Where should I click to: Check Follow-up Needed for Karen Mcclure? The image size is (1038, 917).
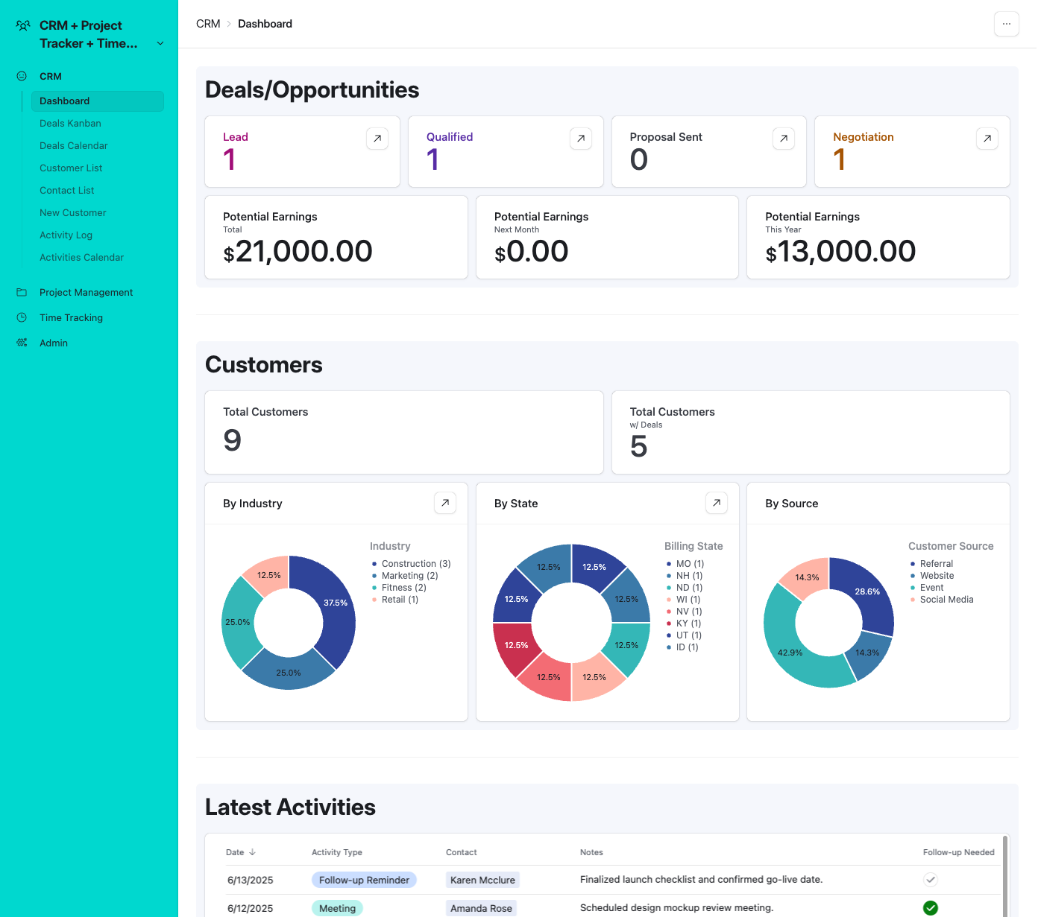tap(930, 880)
